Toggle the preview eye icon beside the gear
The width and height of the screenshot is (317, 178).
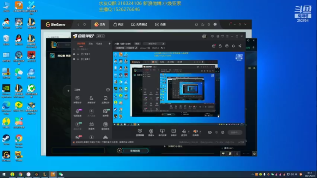click(x=216, y=133)
